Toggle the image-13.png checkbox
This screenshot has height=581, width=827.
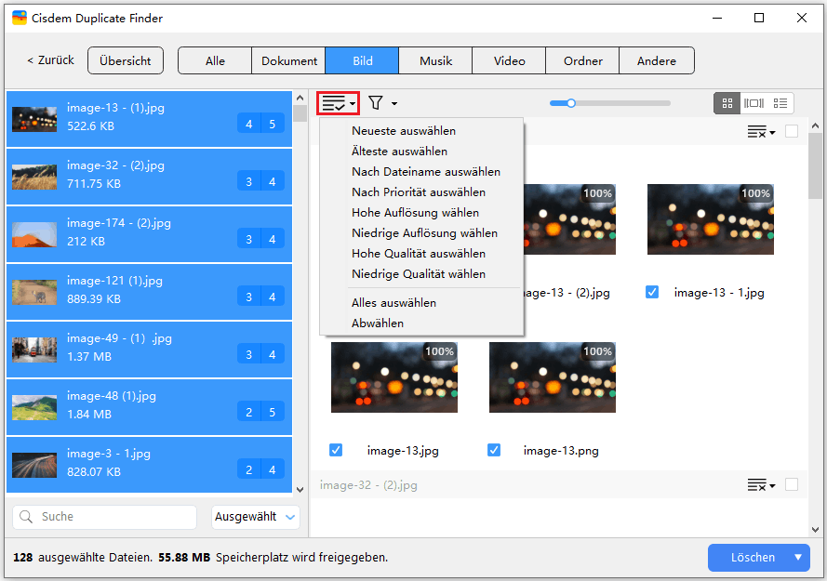[494, 450]
